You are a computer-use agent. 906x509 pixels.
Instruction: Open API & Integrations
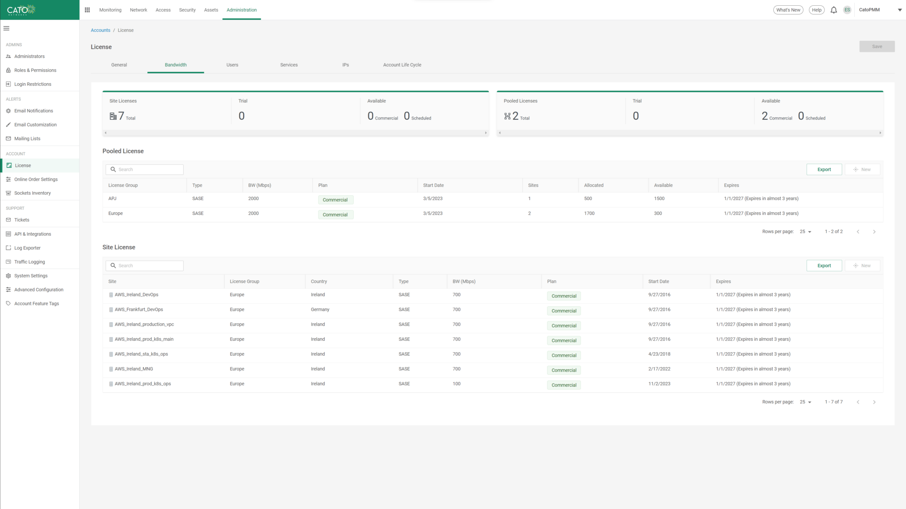click(32, 234)
